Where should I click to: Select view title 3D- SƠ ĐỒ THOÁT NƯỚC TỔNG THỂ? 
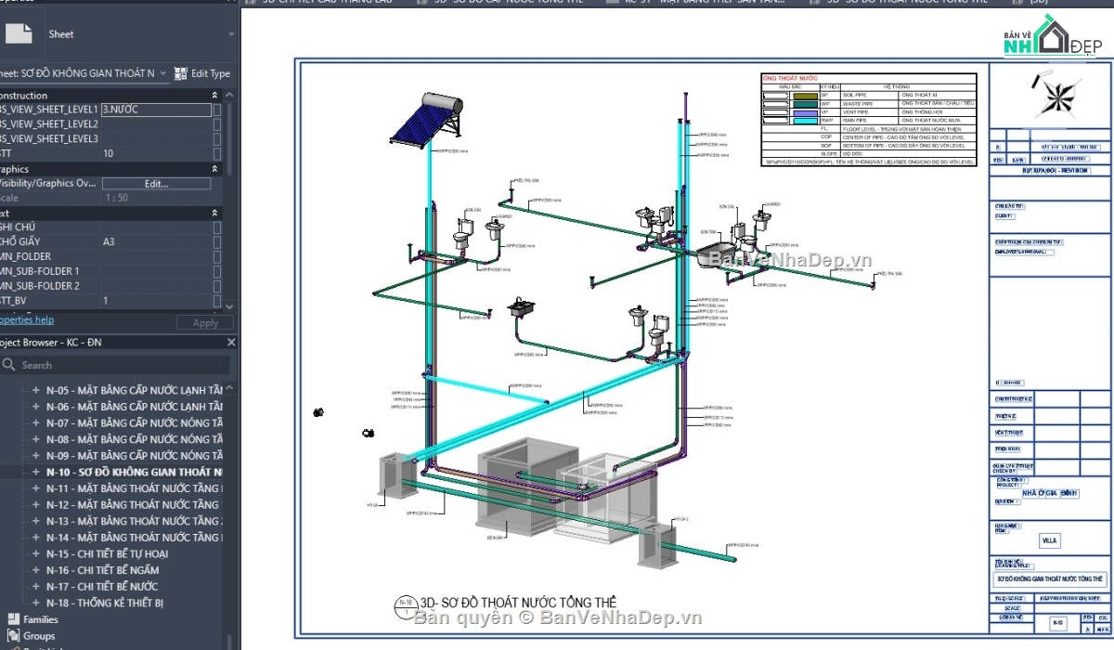click(x=518, y=603)
